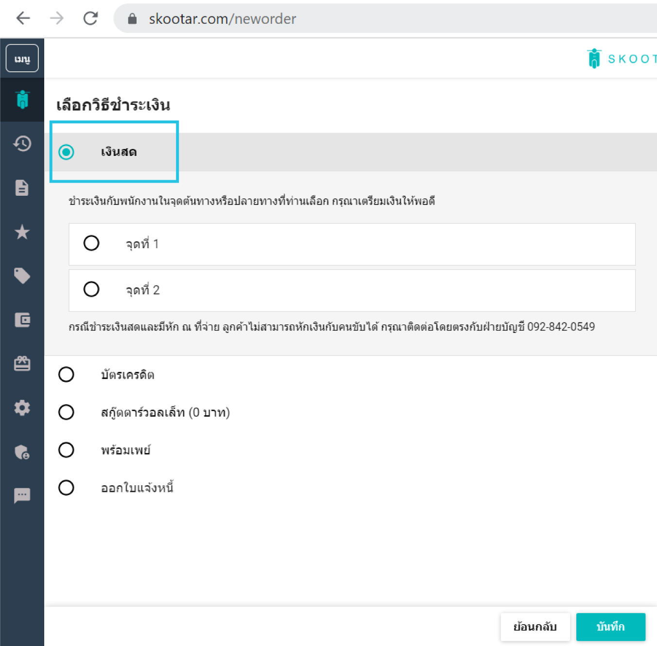Click the browser forward arrow
The width and height of the screenshot is (657, 646).
click(x=57, y=18)
